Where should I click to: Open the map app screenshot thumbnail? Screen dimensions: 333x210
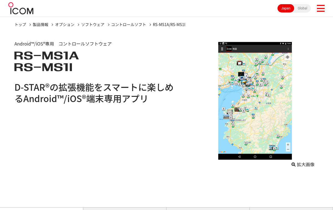point(255,101)
